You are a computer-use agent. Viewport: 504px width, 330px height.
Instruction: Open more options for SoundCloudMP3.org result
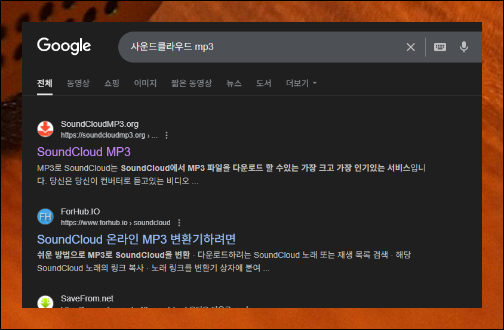(167, 135)
